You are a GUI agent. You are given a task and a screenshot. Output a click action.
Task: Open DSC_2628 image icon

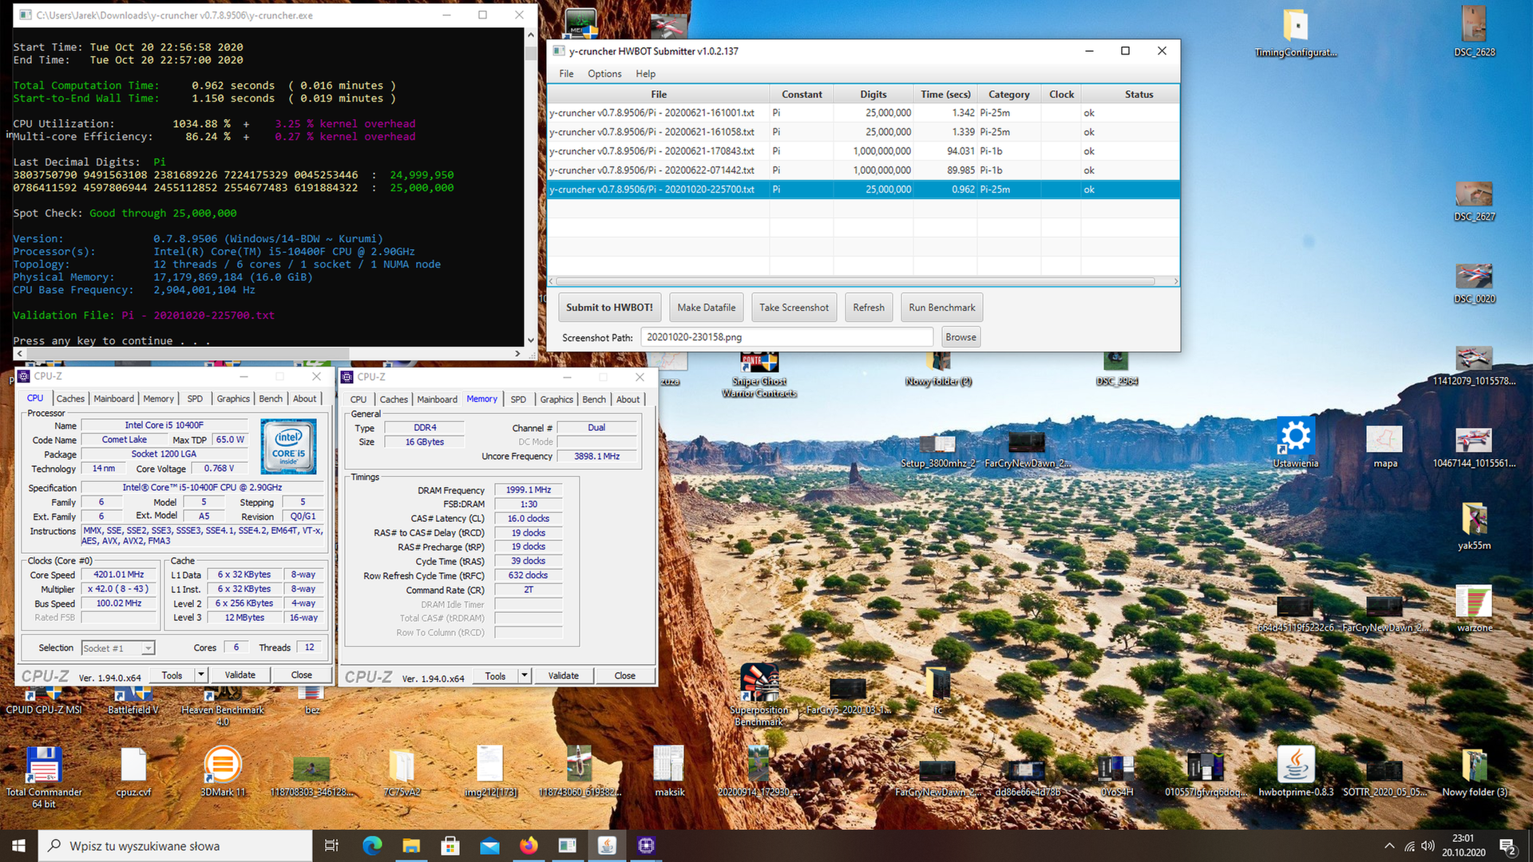tap(1474, 32)
